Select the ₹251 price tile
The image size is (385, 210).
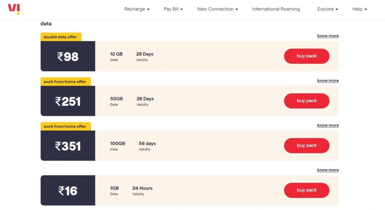(68, 101)
